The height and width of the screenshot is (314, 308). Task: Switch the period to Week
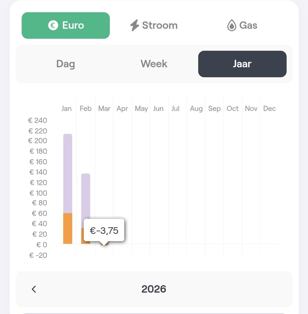[x=154, y=64]
